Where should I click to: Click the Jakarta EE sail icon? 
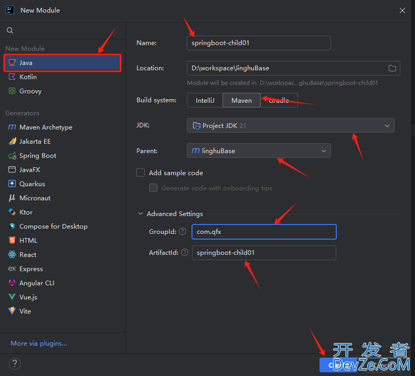[12, 141]
